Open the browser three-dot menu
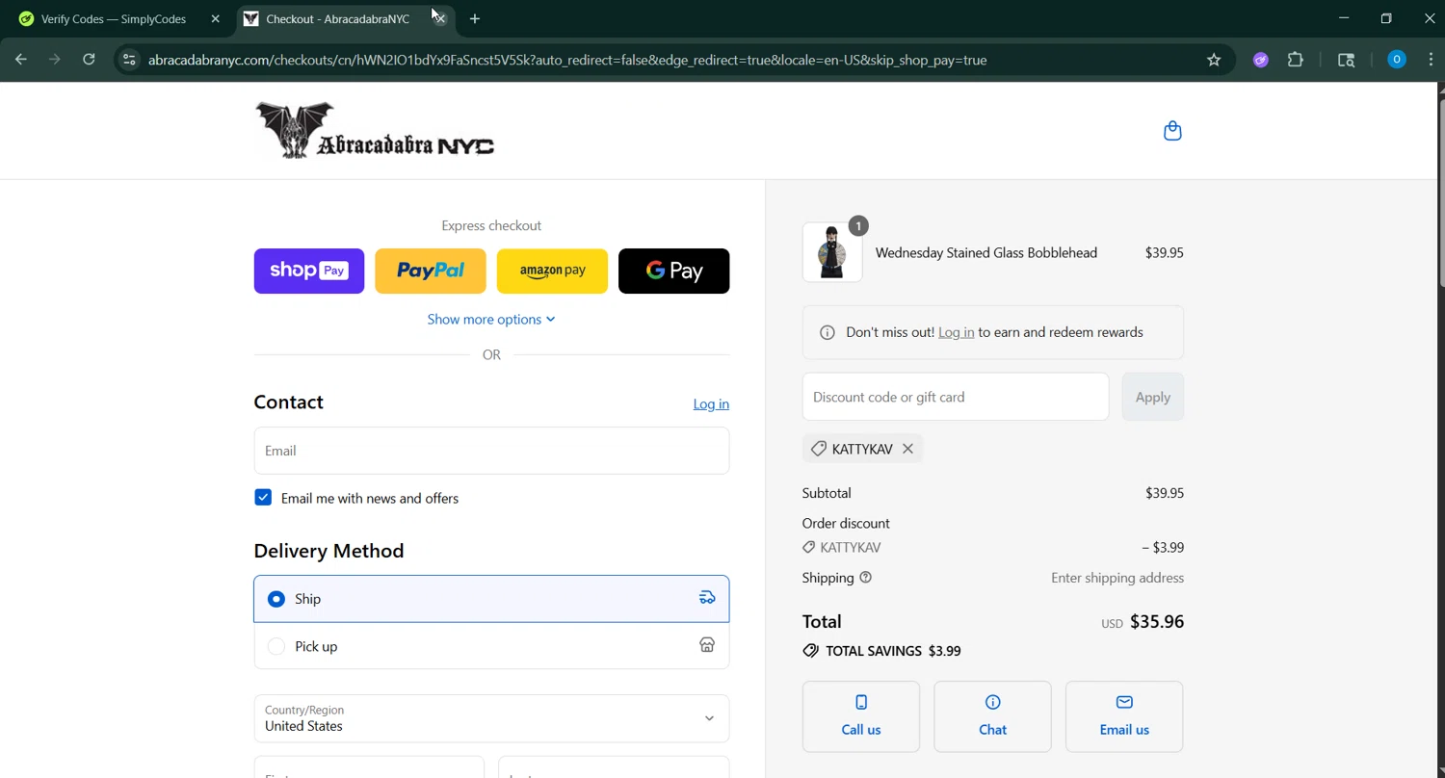 pos(1430,60)
